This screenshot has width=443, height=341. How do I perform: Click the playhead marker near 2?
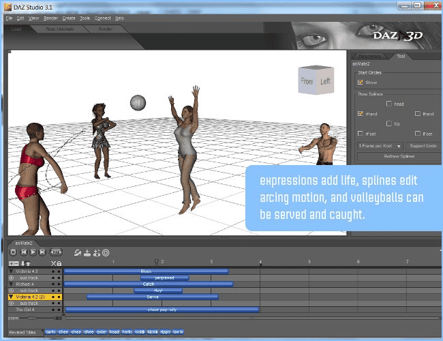click(x=156, y=262)
